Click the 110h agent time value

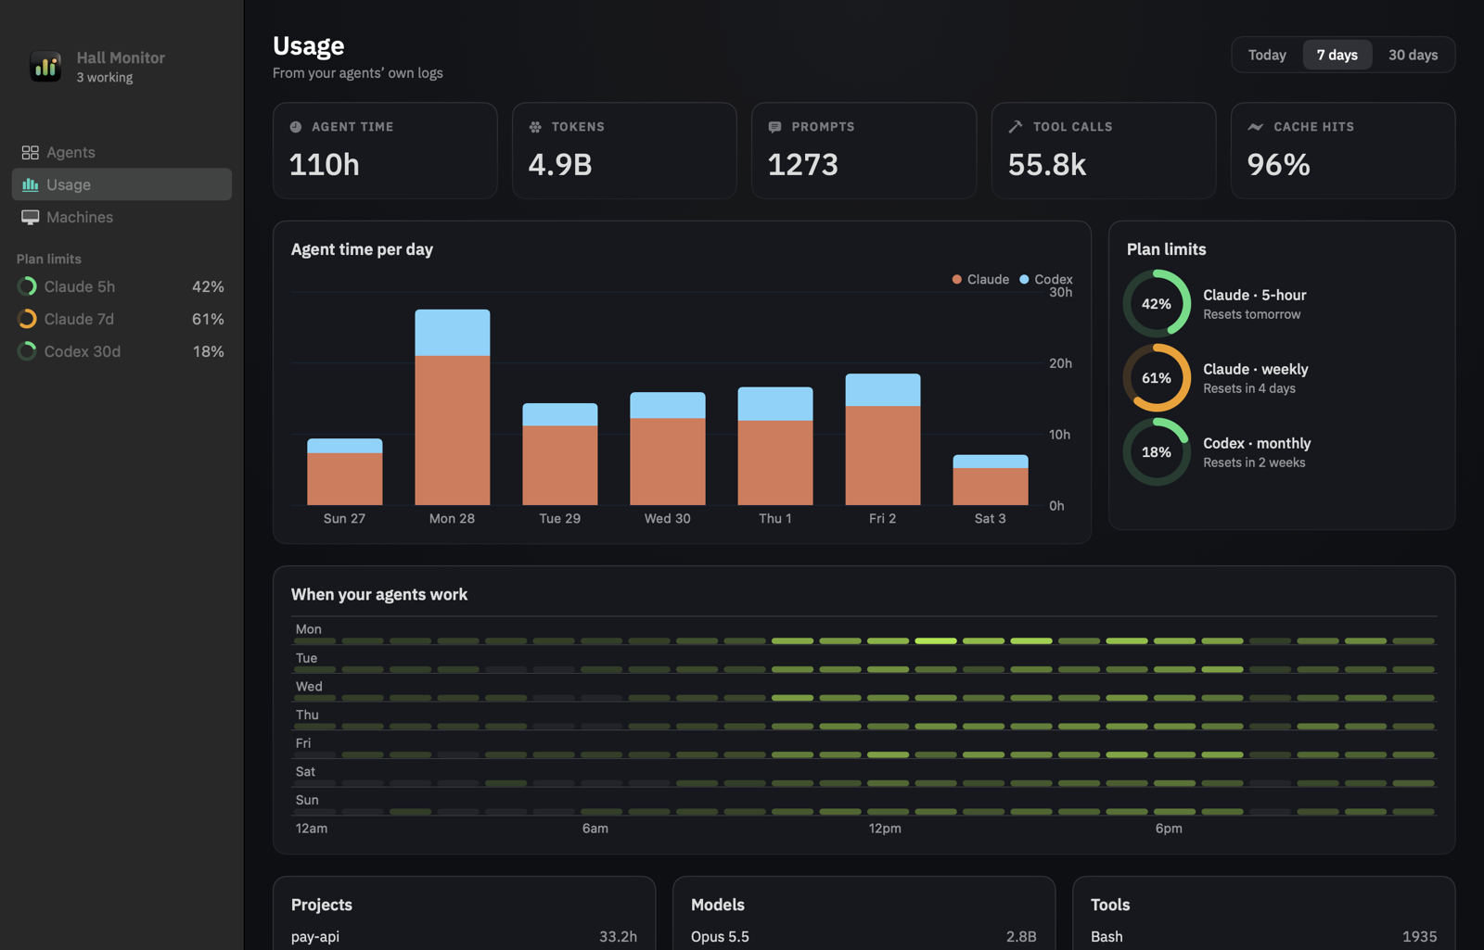[x=325, y=165]
